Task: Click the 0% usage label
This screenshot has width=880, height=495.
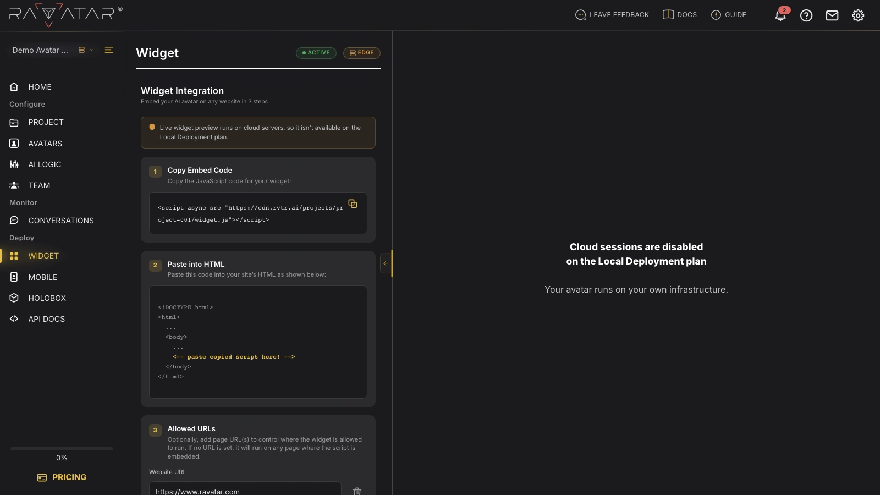Action: coord(62,458)
